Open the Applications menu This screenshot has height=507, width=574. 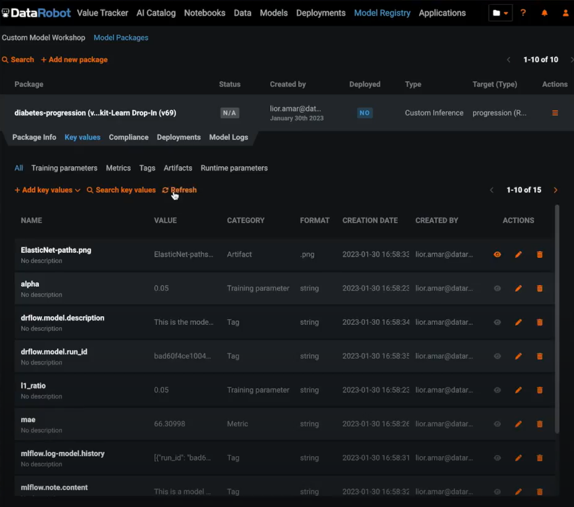click(x=442, y=13)
